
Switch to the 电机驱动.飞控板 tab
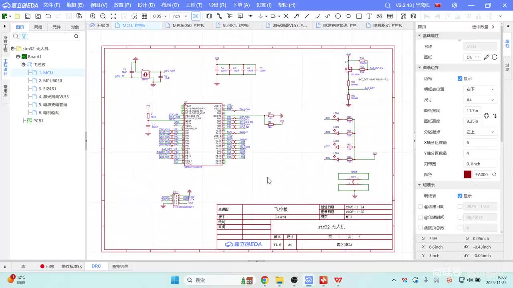(x=388, y=25)
